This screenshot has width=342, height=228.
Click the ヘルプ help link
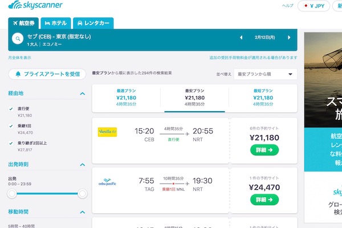[287, 6]
